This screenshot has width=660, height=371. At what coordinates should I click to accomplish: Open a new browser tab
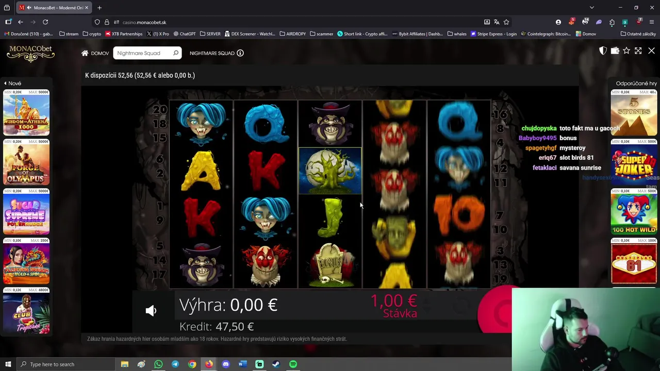(x=100, y=8)
